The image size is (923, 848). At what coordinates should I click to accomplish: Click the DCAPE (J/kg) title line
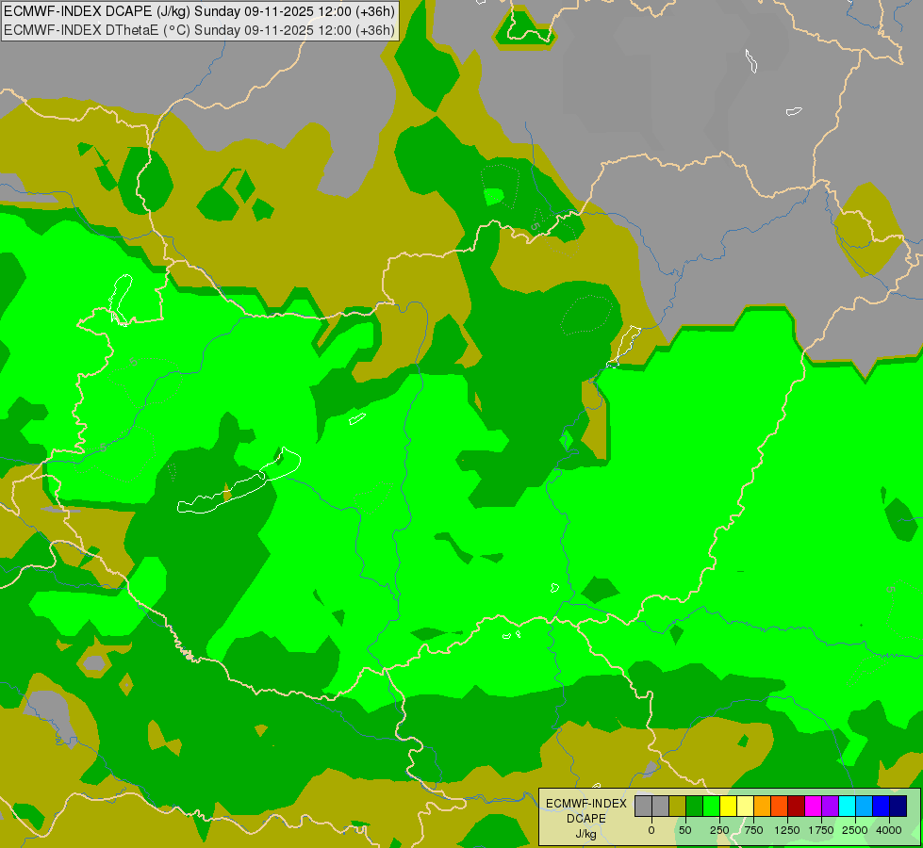199,11
